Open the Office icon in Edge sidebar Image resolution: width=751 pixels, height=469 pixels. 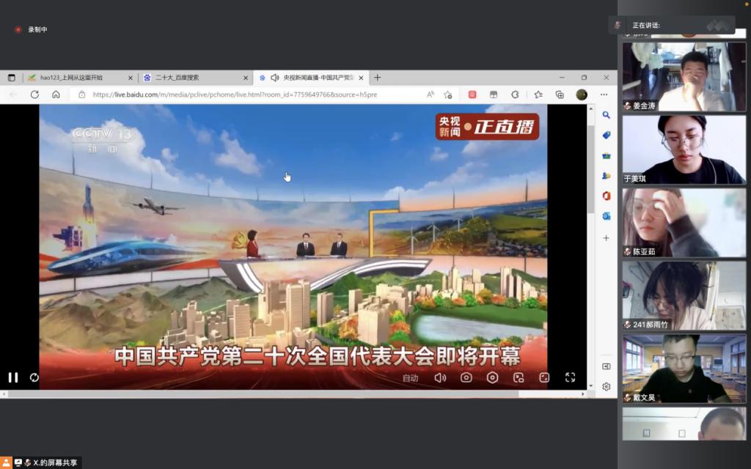point(607,196)
